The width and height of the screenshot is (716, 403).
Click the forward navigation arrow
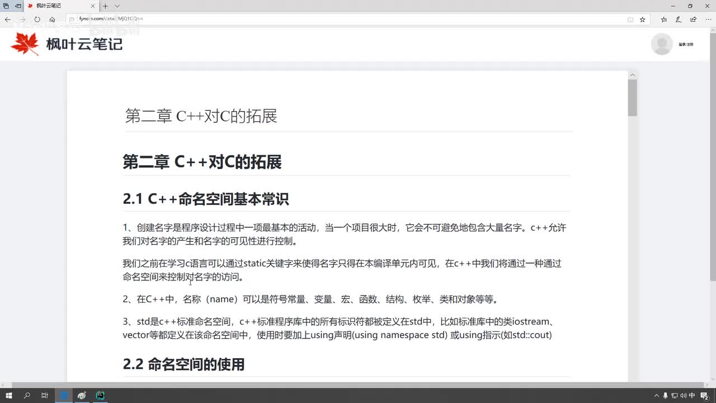22,19
